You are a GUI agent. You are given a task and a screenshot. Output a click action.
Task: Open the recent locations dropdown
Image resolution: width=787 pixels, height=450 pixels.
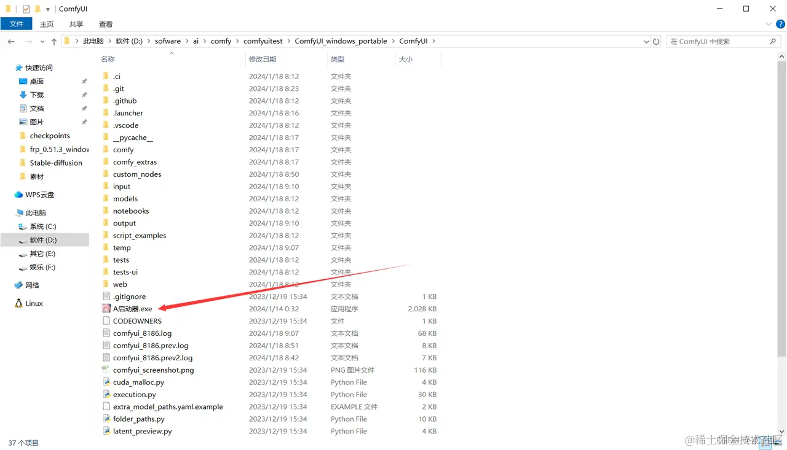click(42, 41)
